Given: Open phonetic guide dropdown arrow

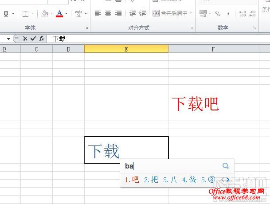Looking at the screenshot, I should click(x=86, y=13).
